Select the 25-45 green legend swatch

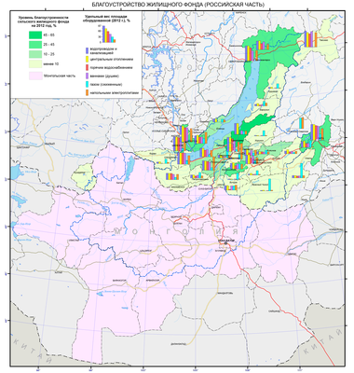coord(35,45)
